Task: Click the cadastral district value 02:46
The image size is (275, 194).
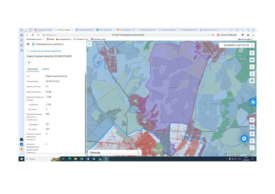Action: click(49, 92)
